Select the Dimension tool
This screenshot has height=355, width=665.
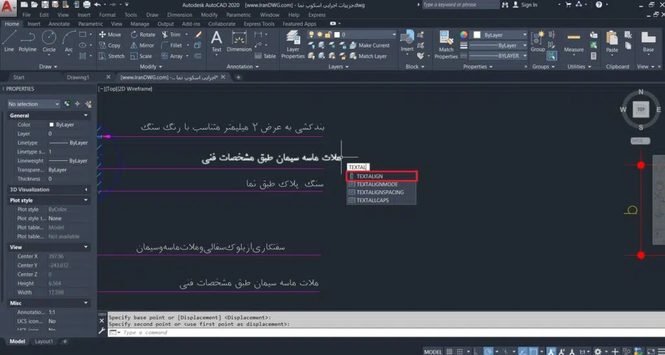[x=239, y=42]
